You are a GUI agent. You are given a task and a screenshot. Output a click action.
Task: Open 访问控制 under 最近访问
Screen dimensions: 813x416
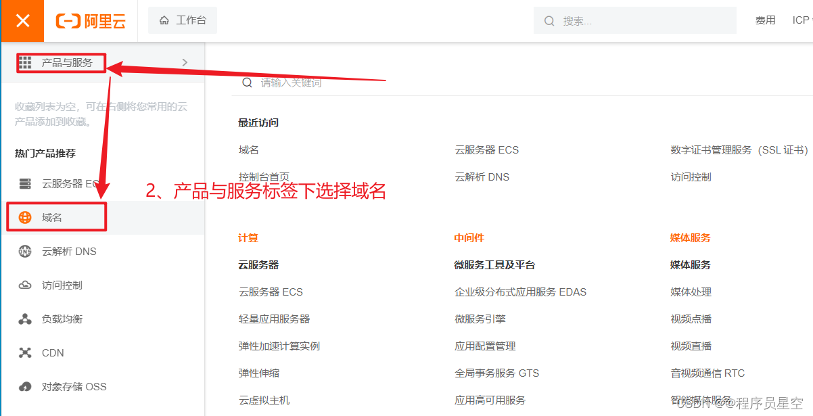pos(691,177)
